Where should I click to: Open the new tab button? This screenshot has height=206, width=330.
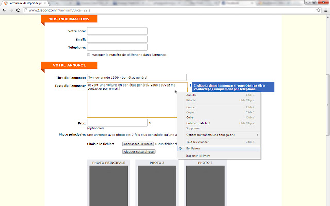(x=53, y=3)
